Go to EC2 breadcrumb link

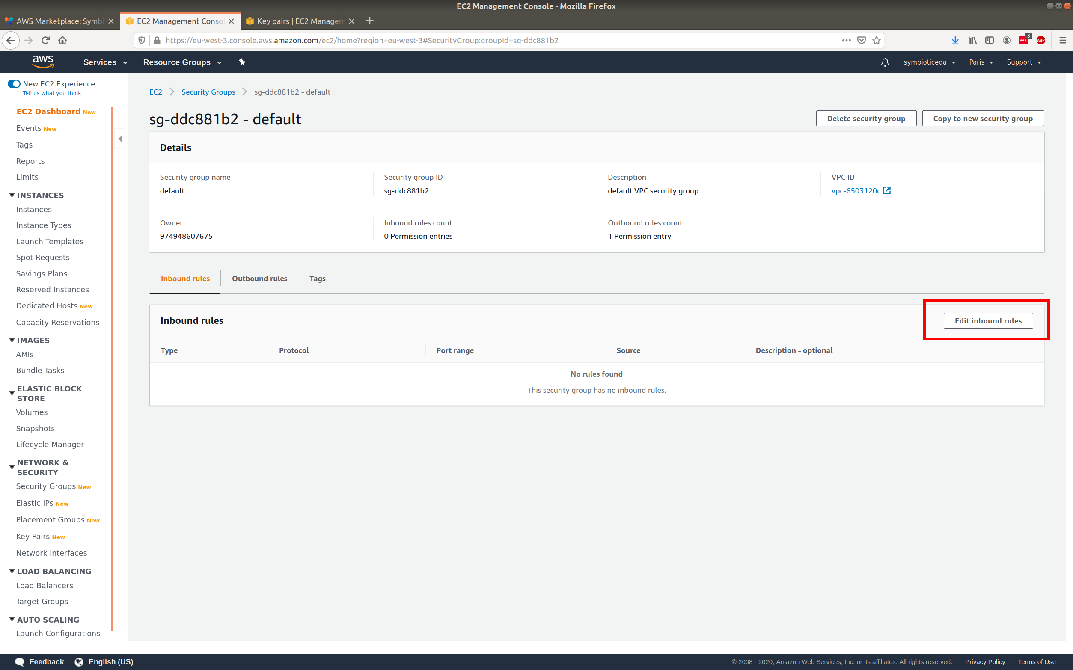click(155, 92)
